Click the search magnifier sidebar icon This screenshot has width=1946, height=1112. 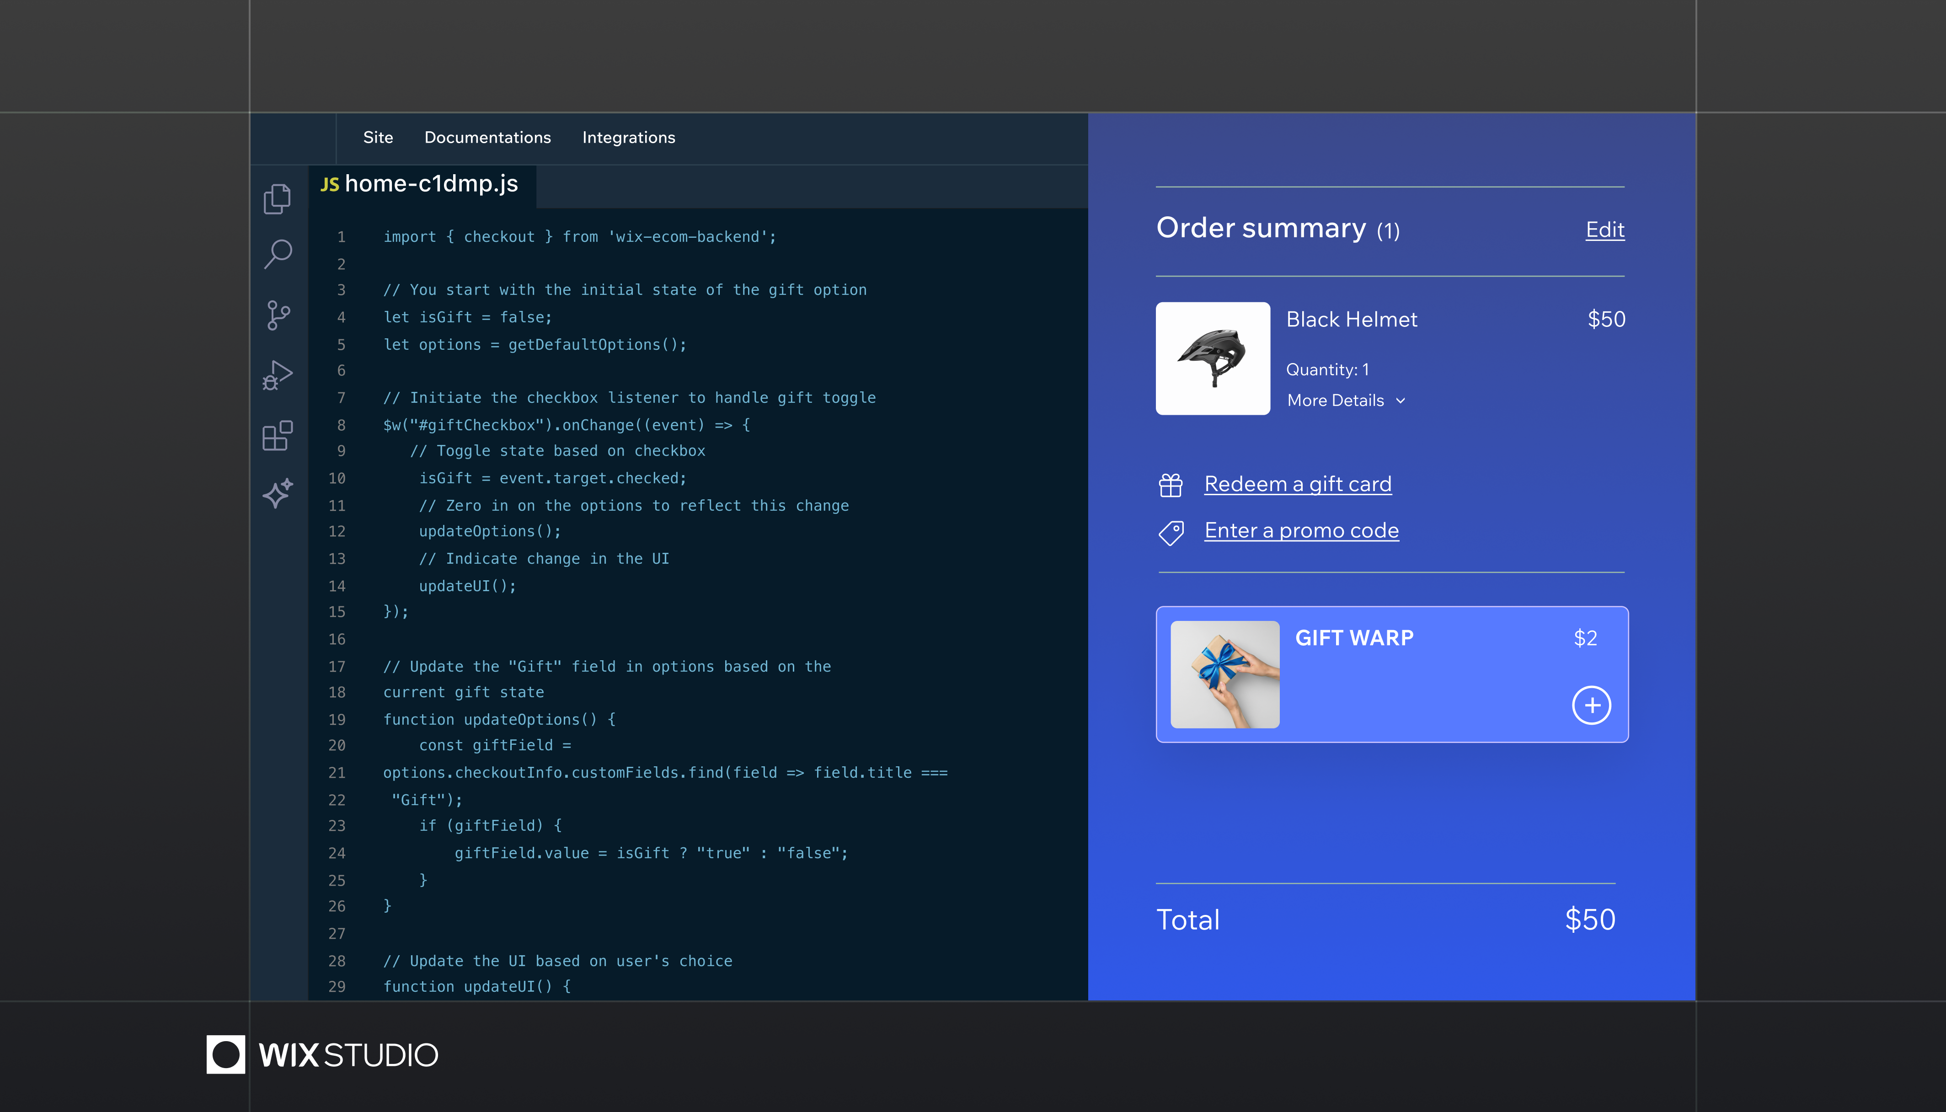(x=278, y=254)
